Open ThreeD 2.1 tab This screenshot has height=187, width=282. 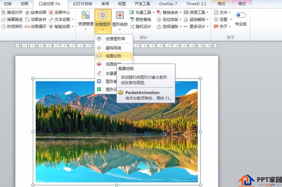click(196, 4)
